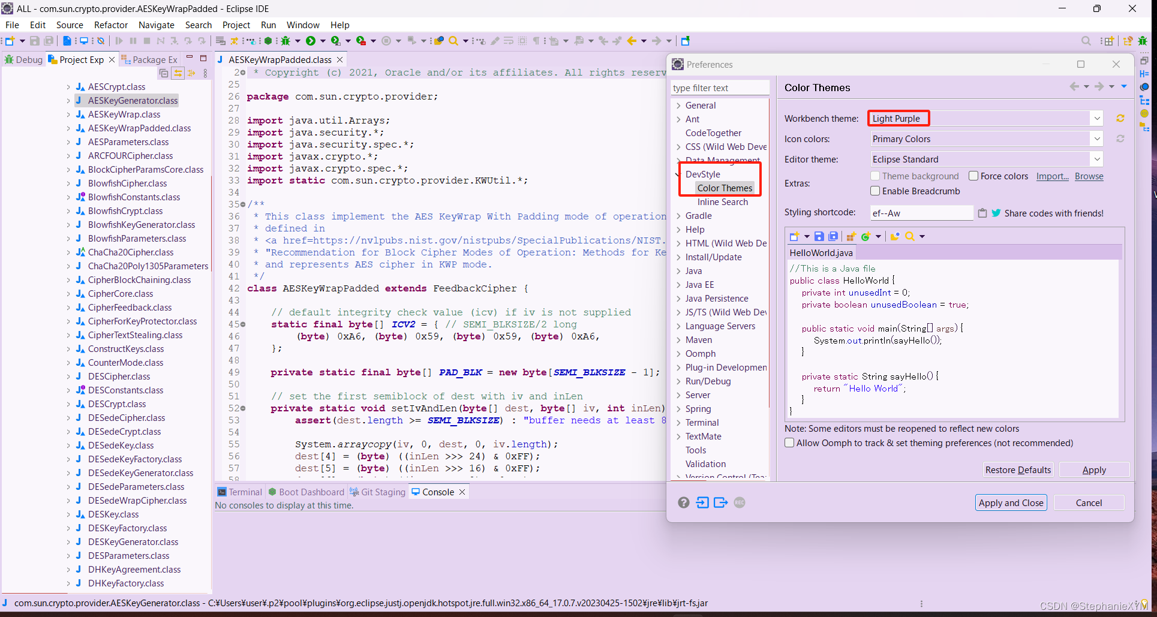The height and width of the screenshot is (617, 1157).
Task: Click the Restore Defaults button
Action: point(1018,470)
